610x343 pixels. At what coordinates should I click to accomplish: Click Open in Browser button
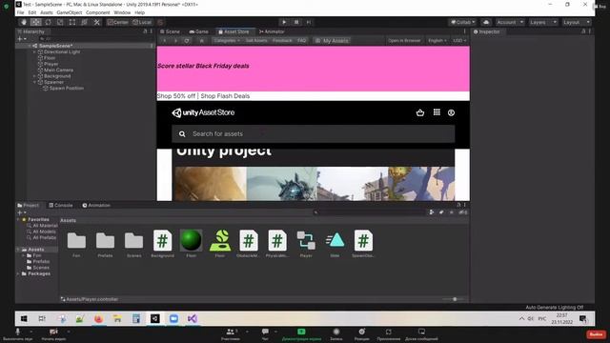click(404, 40)
